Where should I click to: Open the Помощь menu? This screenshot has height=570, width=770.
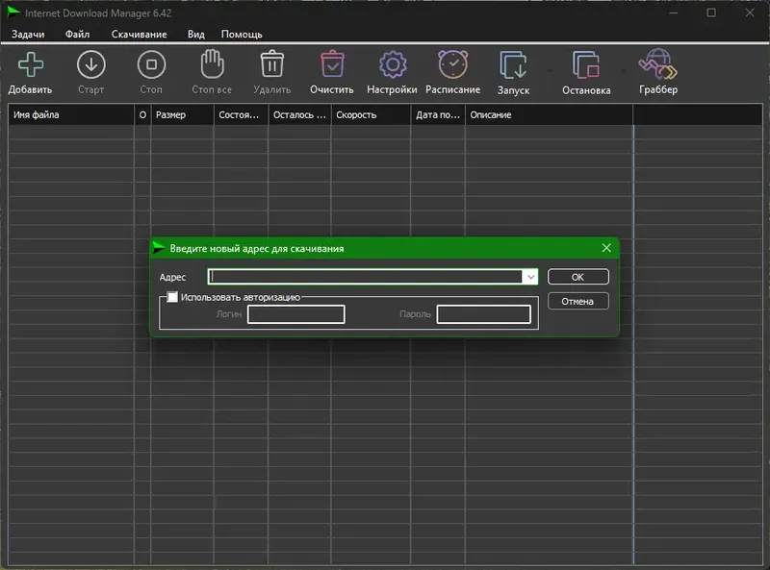[242, 35]
